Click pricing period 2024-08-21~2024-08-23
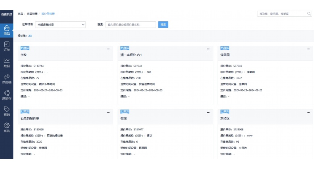Viewport: 314px width, 169px height. tap(48, 90)
